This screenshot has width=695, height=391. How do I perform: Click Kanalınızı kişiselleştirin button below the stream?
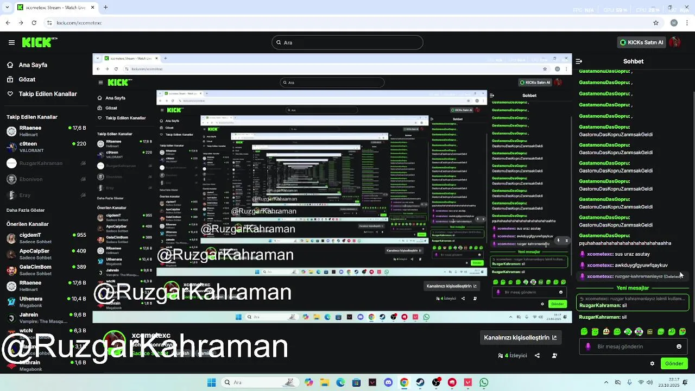[520, 337]
